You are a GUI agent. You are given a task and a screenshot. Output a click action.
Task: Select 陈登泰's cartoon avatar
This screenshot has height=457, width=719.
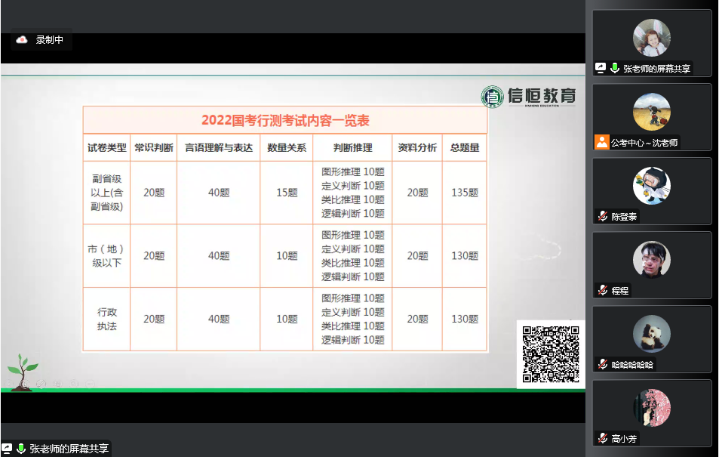[x=651, y=186]
